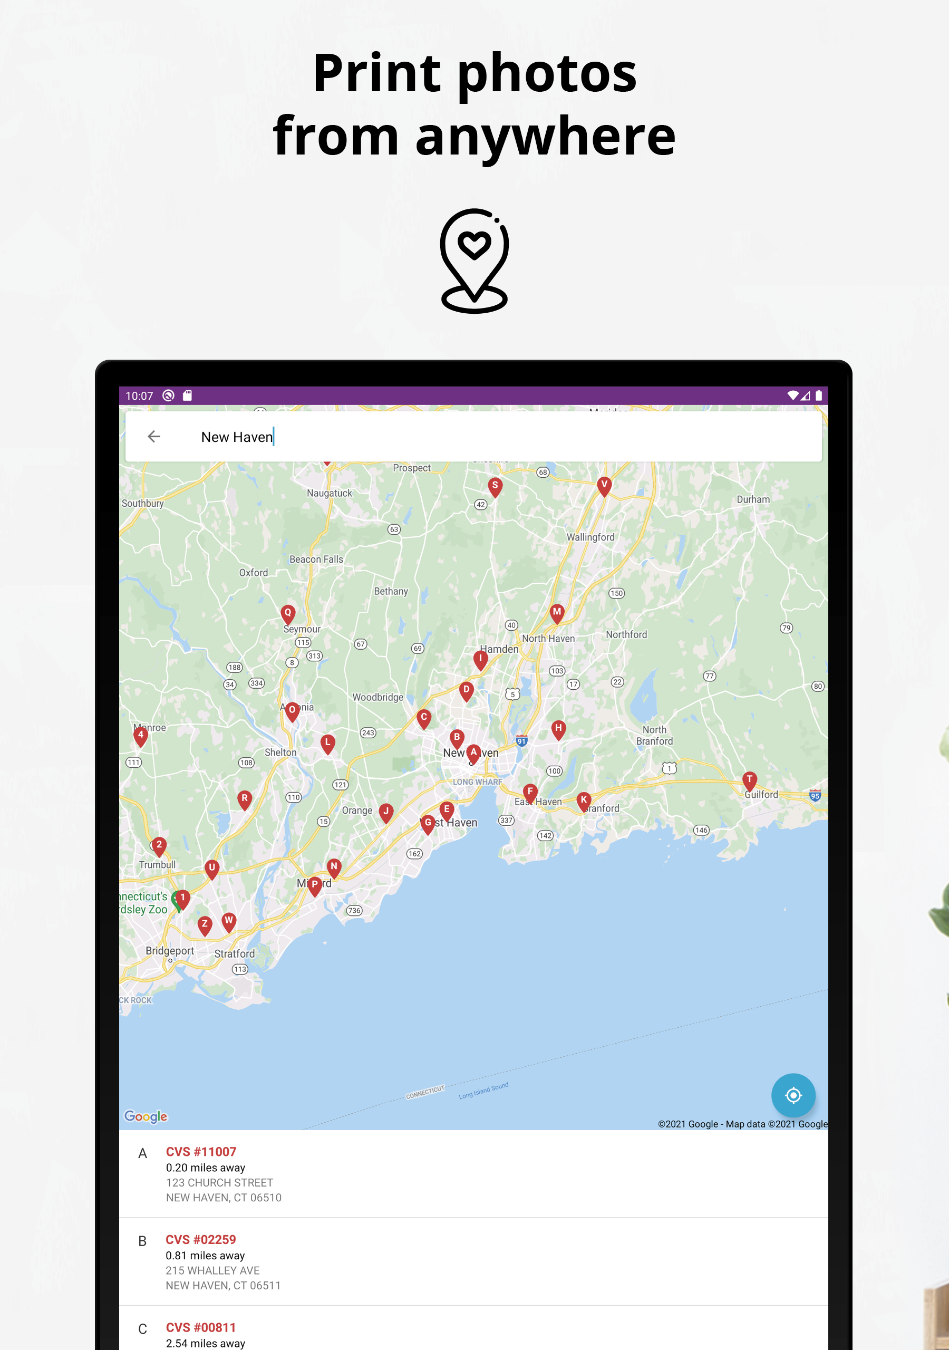
Task: Tap the Oxford label on map
Action: tap(254, 572)
